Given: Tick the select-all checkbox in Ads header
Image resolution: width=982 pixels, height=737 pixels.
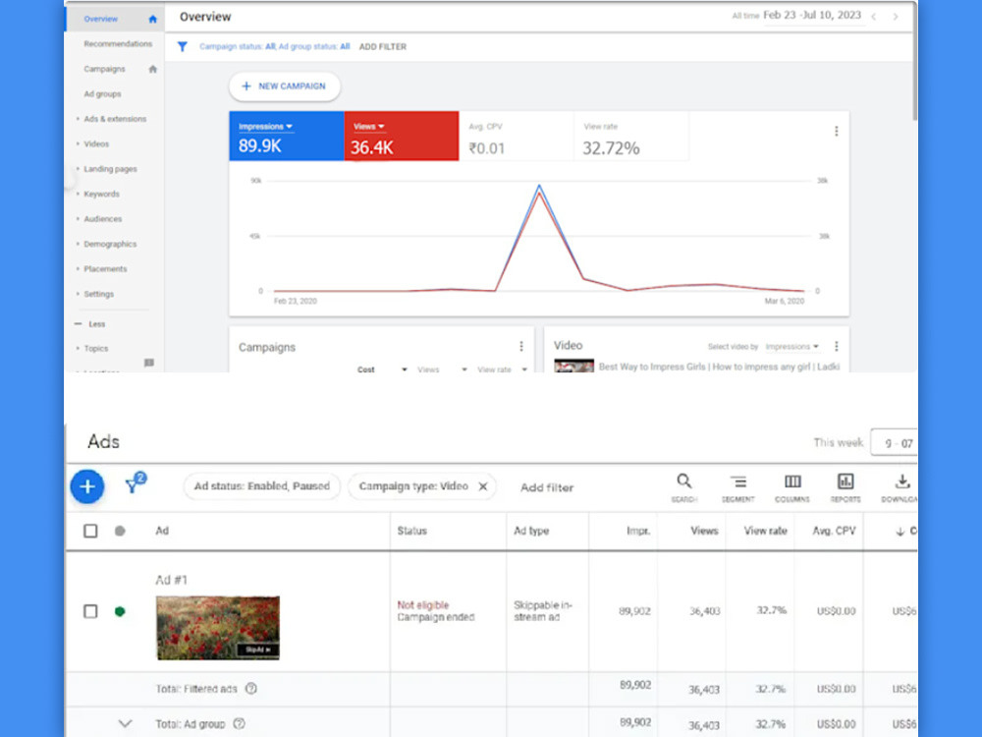Looking at the screenshot, I should 90,531.
